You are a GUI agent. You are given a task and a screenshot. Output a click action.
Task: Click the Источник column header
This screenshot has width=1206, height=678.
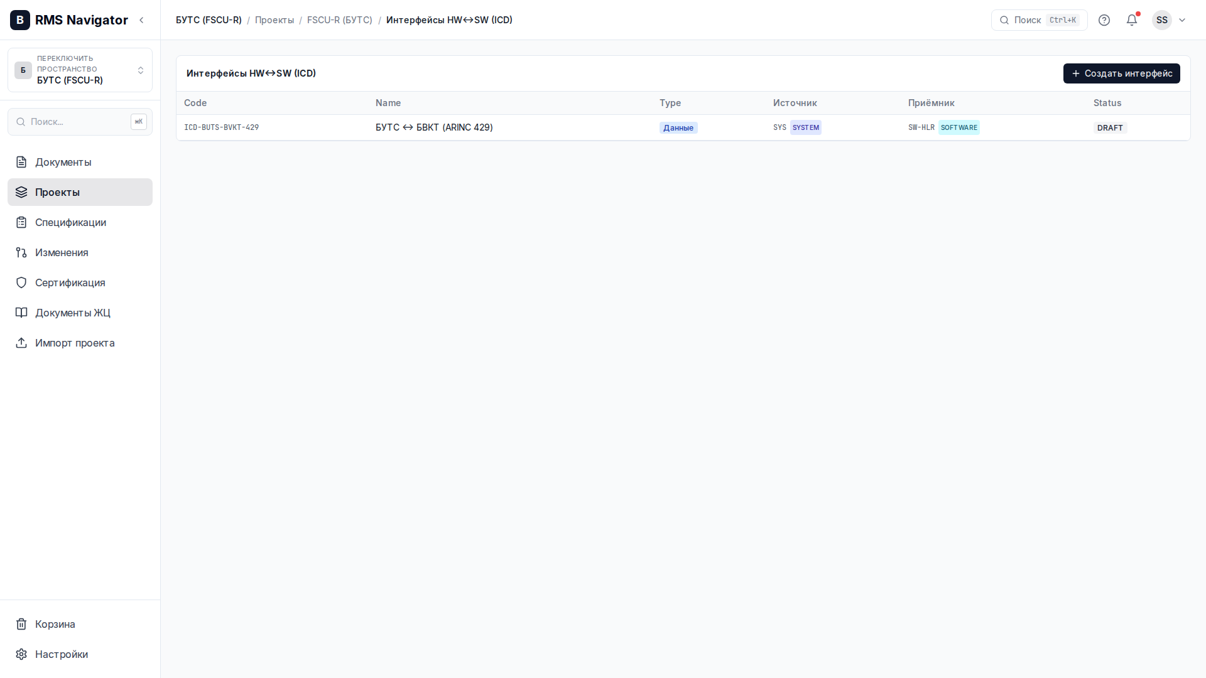pos(795,103)
